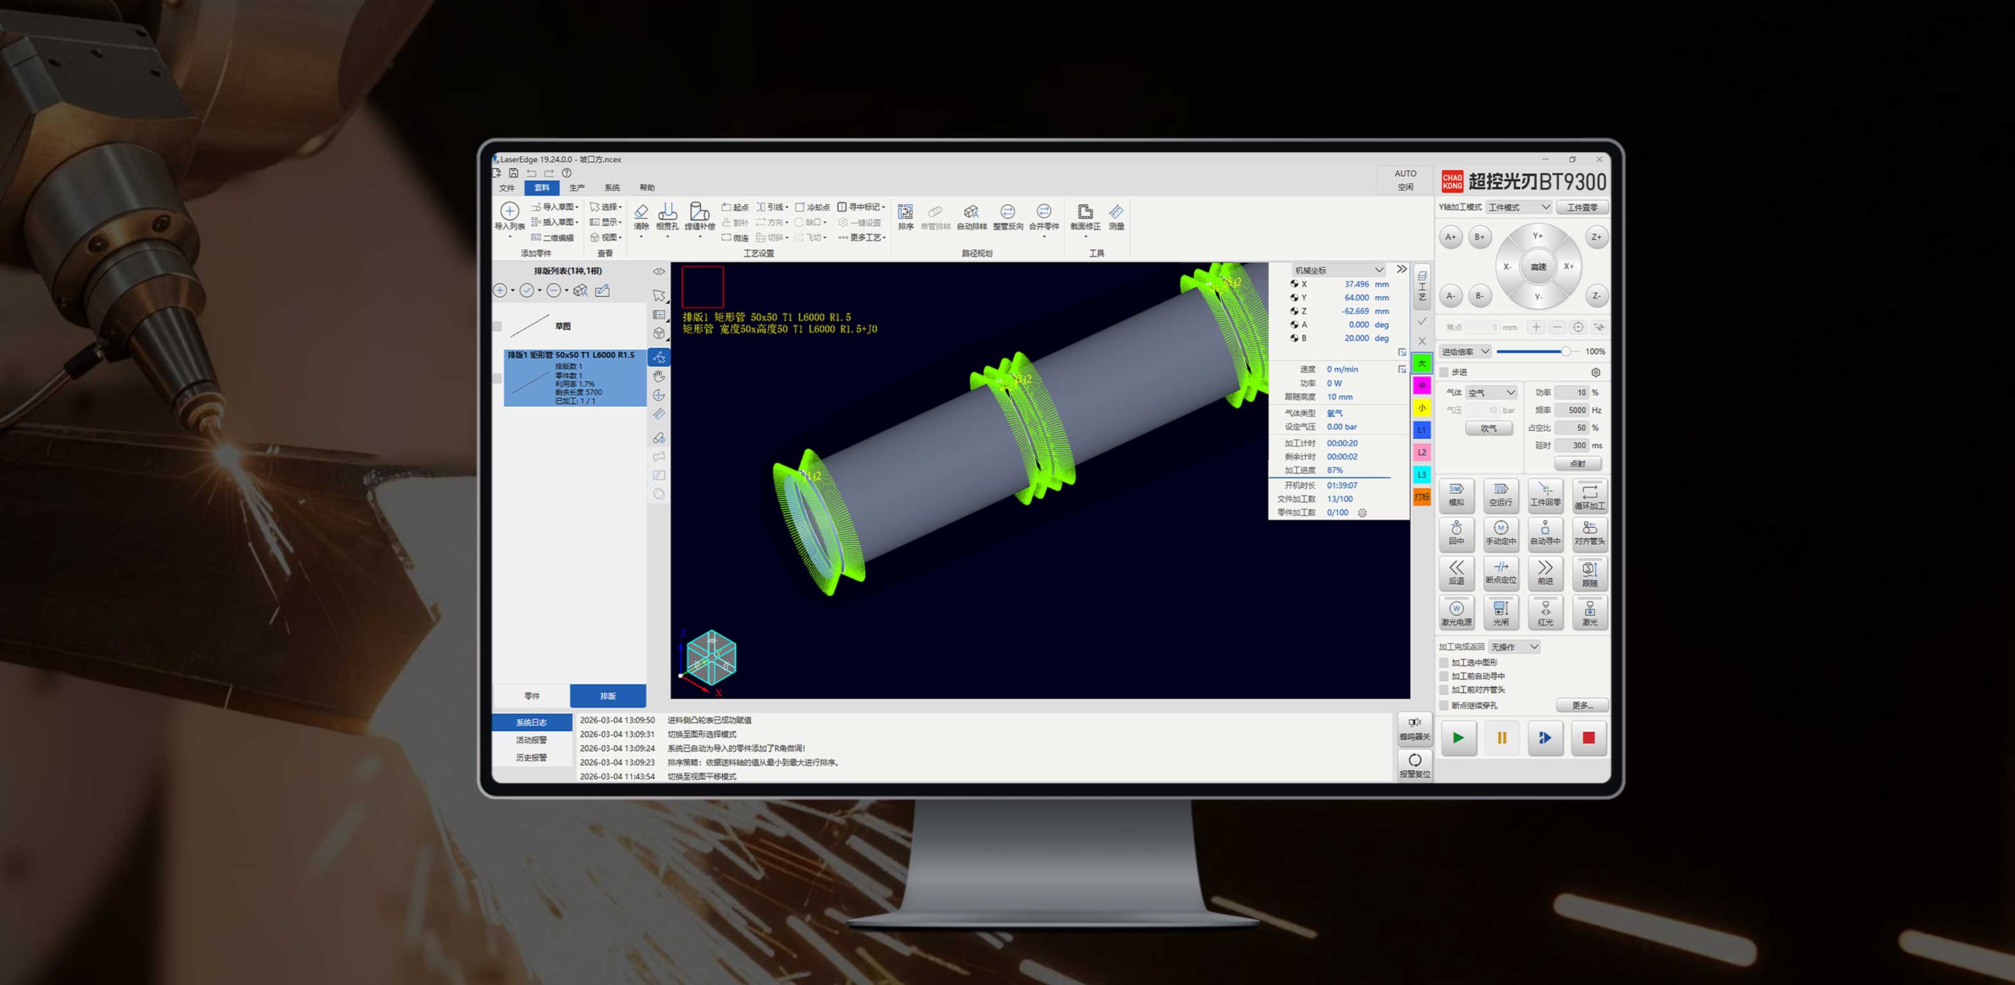Image resolution: width=2015 pixels, height=985 pixels.
Task: Click the 进给倍率 feed rate slider
Action: tap(1533, 352)
